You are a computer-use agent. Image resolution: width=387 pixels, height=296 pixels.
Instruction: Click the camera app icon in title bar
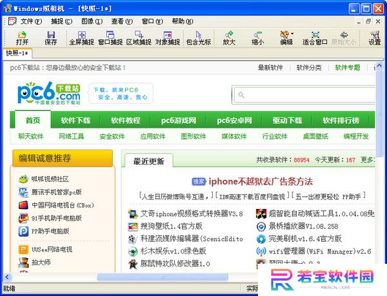7,8
